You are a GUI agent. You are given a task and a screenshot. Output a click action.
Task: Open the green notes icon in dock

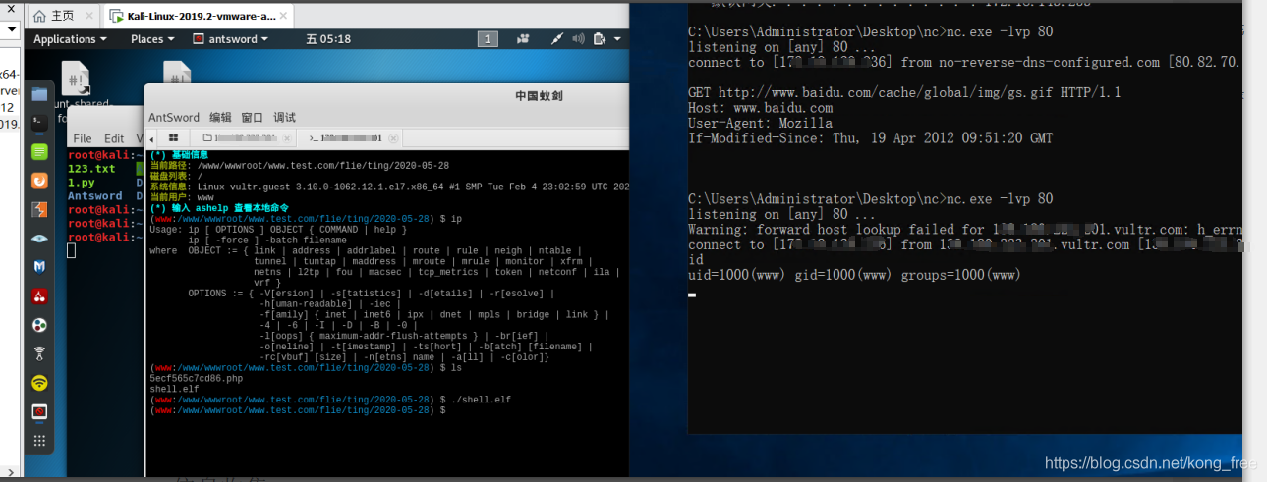click(x=39, y=152)
